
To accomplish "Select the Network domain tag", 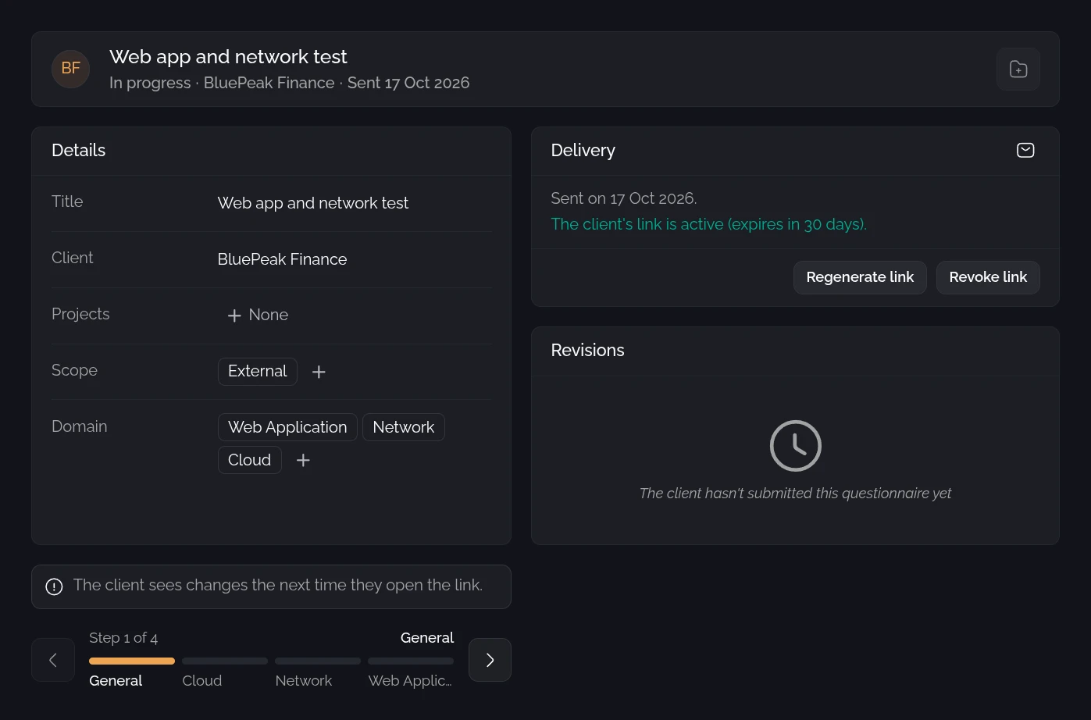I will pos(404,427).
